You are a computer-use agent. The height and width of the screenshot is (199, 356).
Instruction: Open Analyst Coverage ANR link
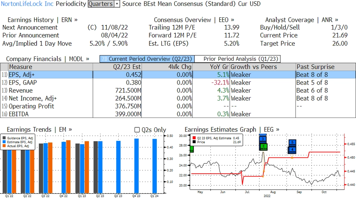[301, 20]
